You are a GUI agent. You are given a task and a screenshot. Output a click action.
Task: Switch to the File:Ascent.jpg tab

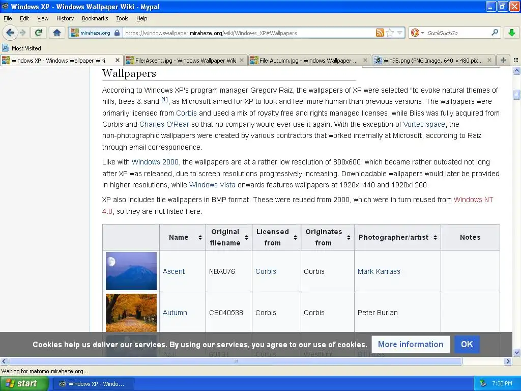pyautogui.click(x=186, y=60)
